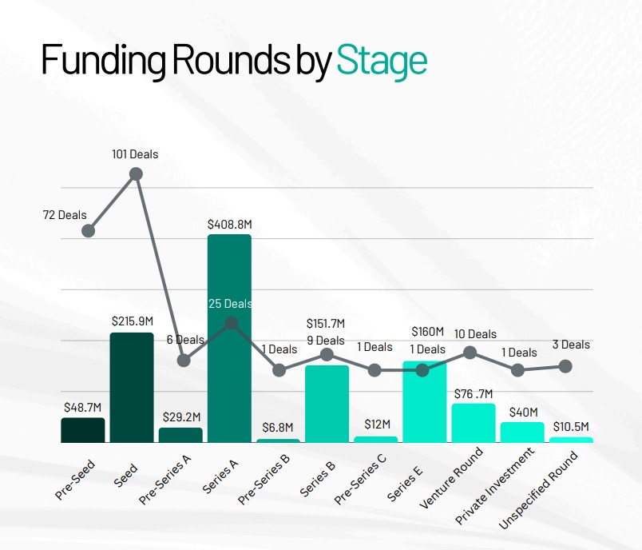Select the 72 Deals line marker

(x=89, y=230)
